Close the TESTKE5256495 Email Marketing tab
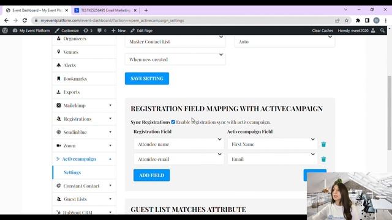 pos(135,10)
